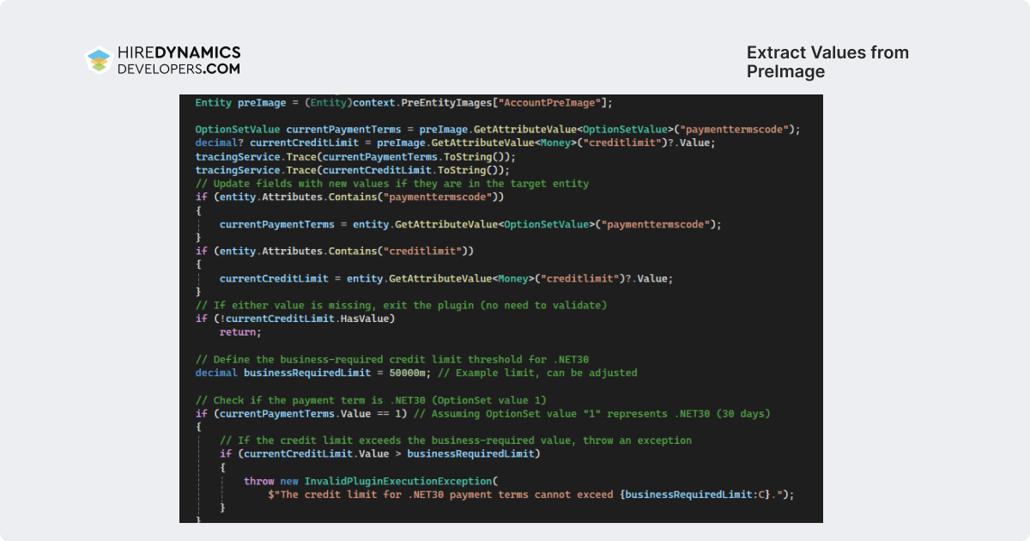Click 'if (currentCreditLimit.Value > businessRequiredLimit)' line

tap(379, 453)
